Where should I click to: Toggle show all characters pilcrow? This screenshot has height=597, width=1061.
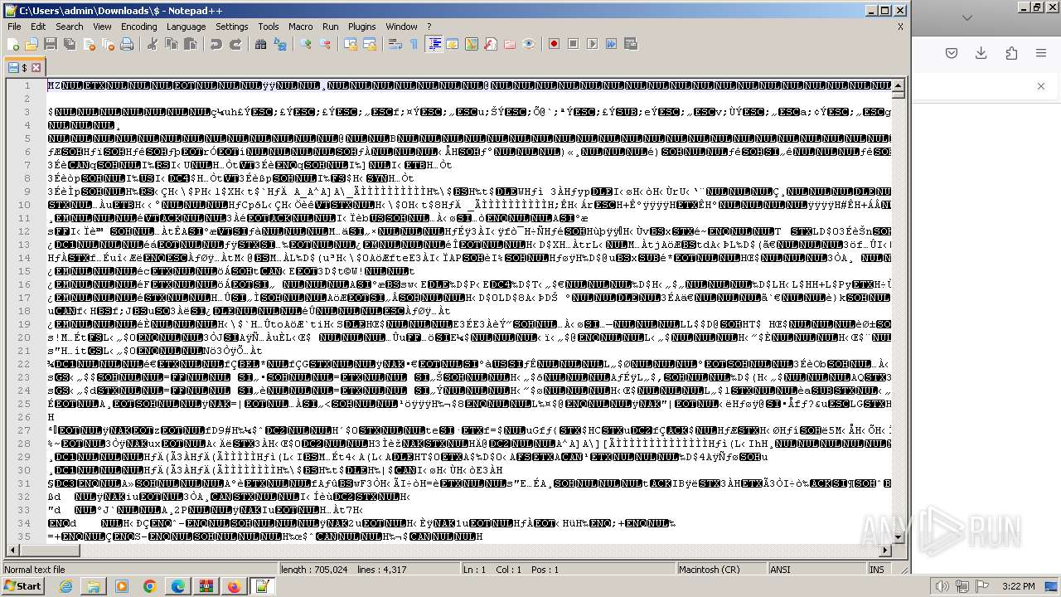coord(414,44)
